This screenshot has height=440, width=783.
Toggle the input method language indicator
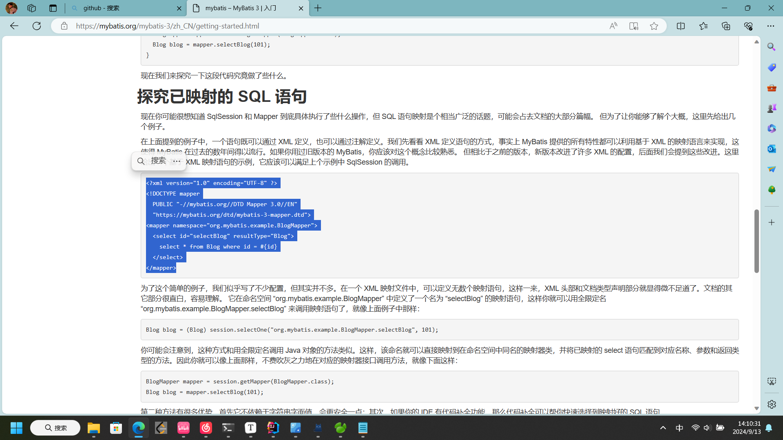tap(679, 428)
